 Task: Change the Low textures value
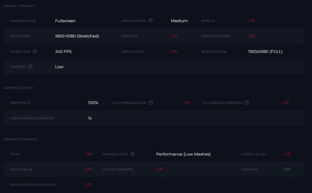coord(59,67)
